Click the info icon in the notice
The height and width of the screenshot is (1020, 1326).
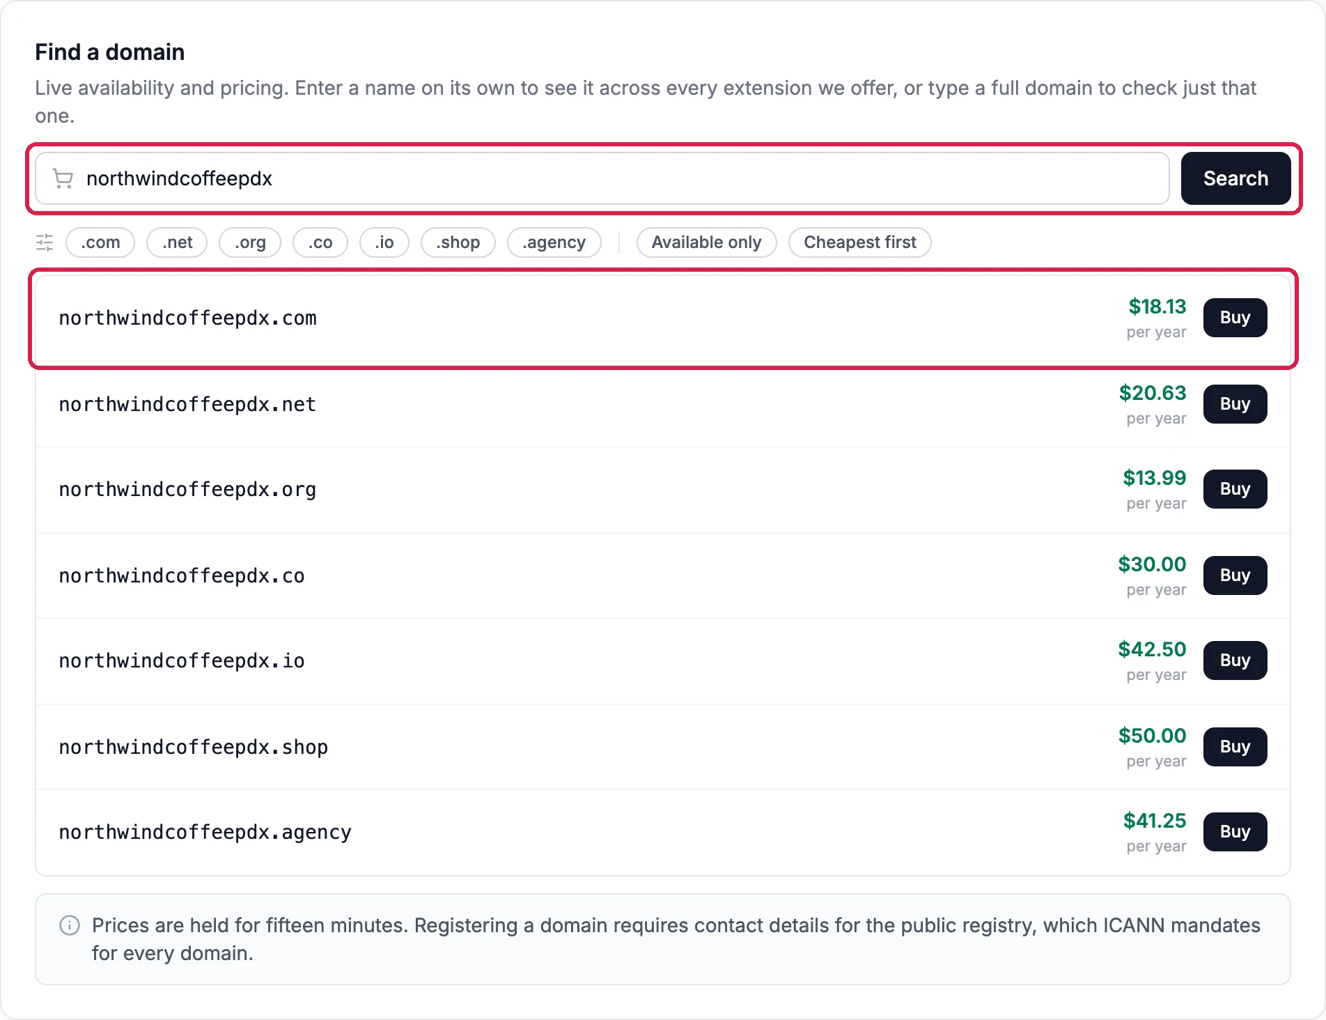pyautogui.click(x=70, y=925)
